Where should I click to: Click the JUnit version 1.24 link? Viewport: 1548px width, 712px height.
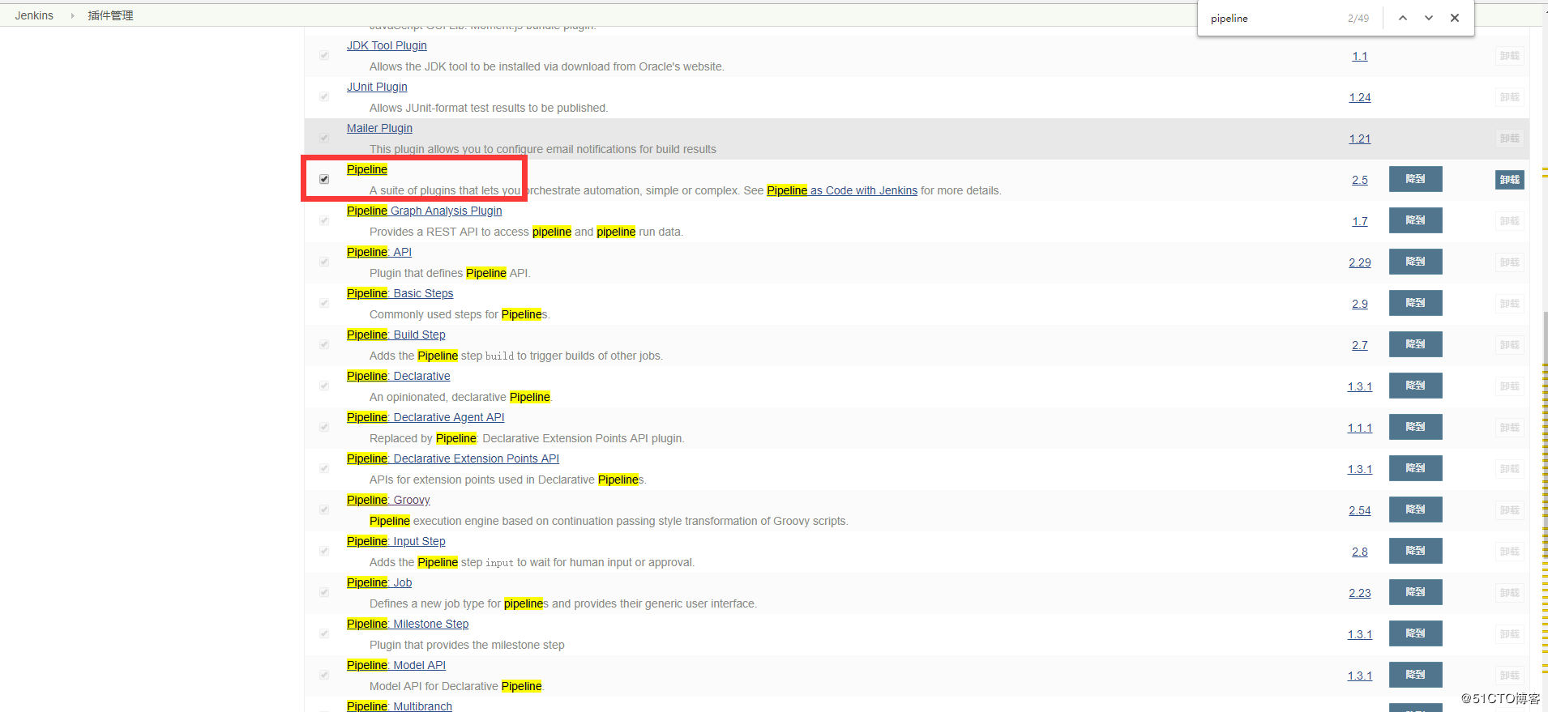tap(1360, 97)
